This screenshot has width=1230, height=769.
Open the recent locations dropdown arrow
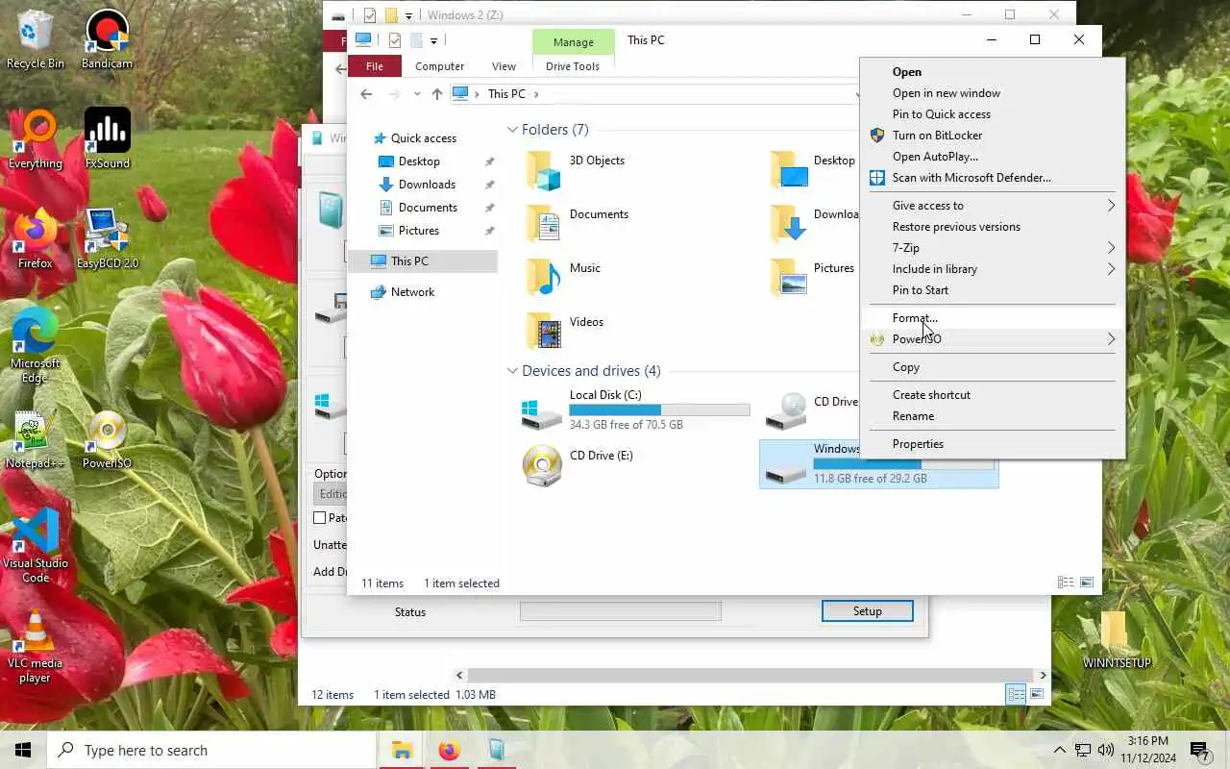coord(416,93)
